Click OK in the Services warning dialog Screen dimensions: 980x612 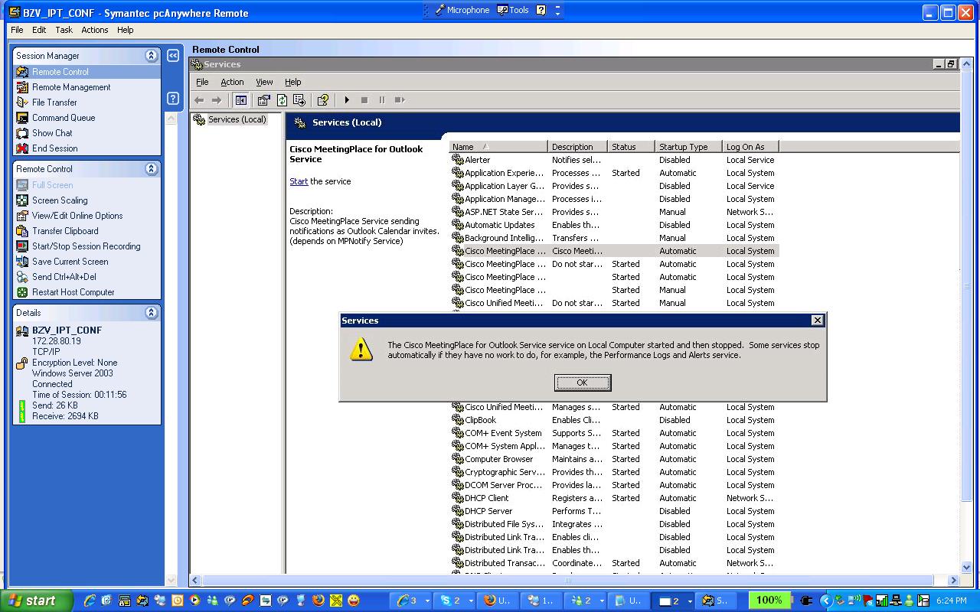[x=582, y=382]
